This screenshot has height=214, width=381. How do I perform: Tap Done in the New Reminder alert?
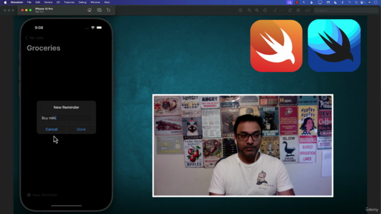(81, 130)
